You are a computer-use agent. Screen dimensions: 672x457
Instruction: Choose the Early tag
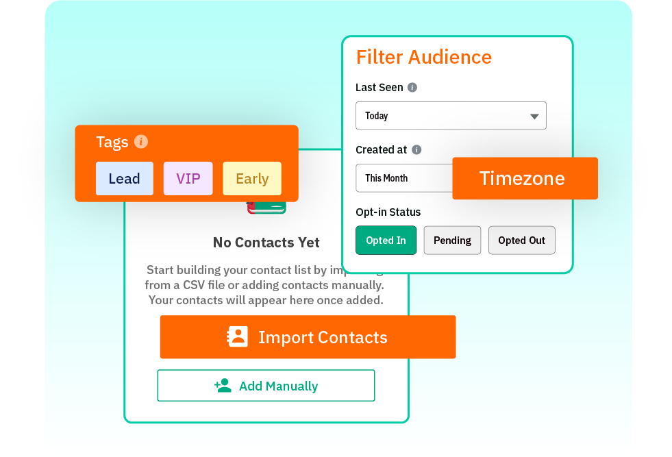click(252, 179)
